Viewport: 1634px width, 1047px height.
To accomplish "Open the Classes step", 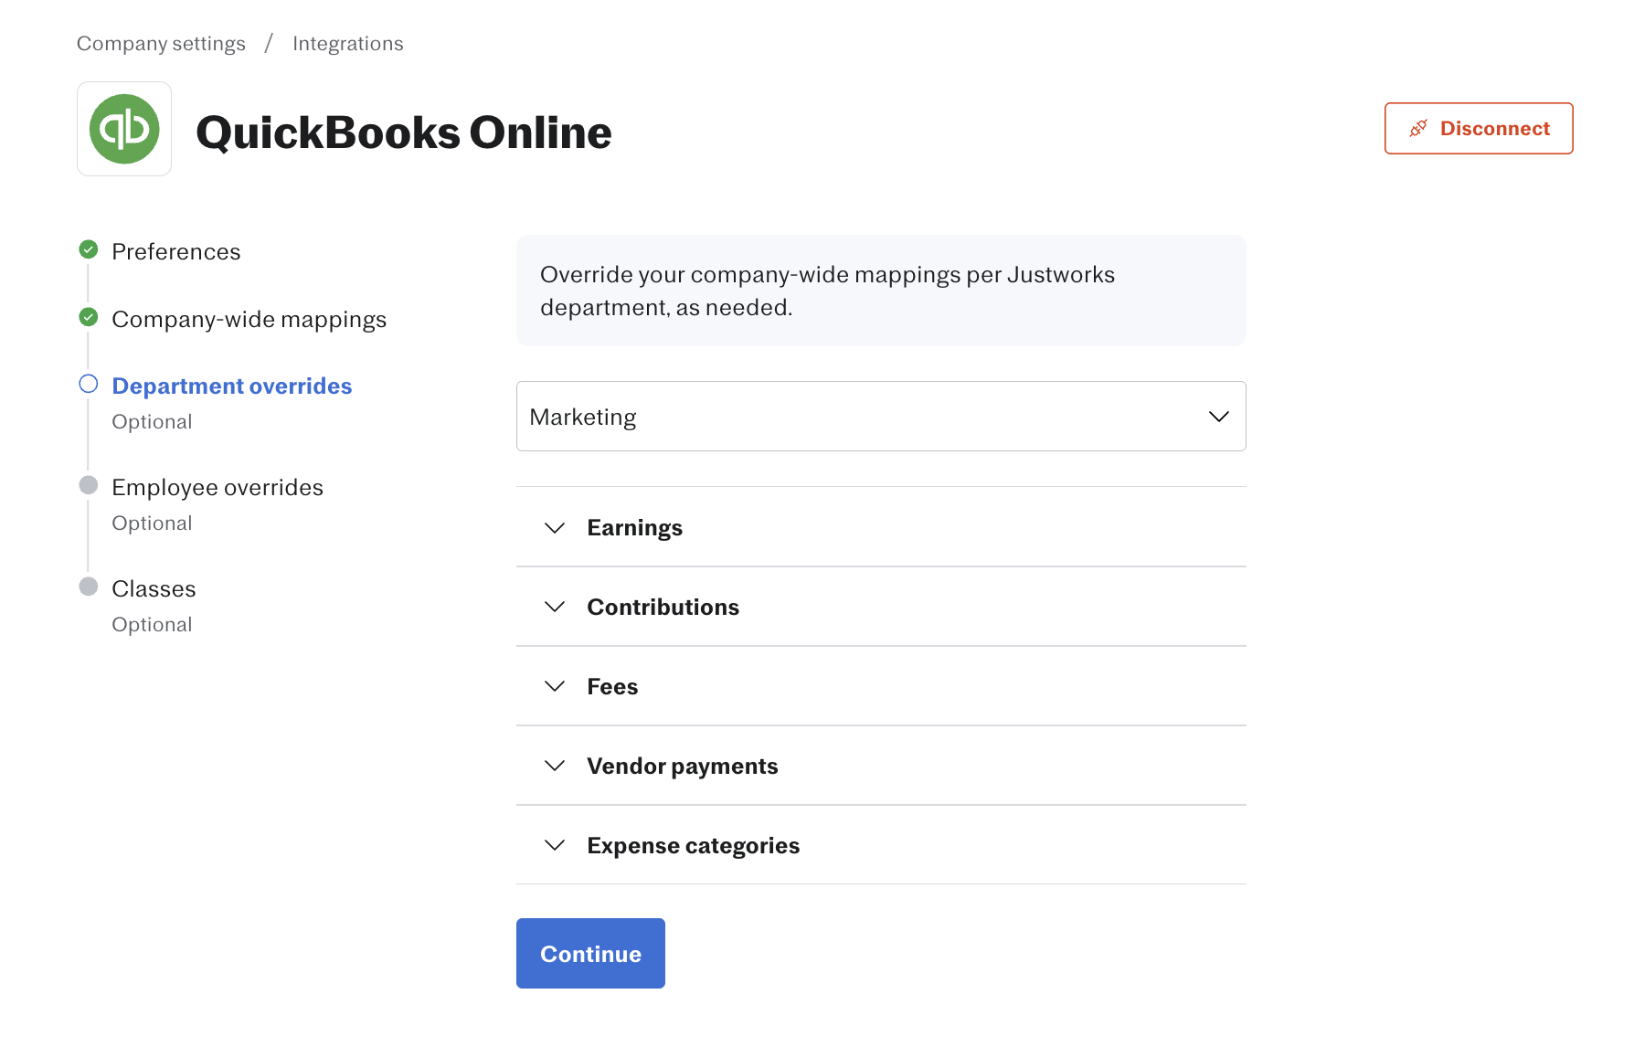I will pos(154,589).
